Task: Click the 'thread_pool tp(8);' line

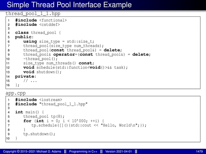Action: click(44, 116)
